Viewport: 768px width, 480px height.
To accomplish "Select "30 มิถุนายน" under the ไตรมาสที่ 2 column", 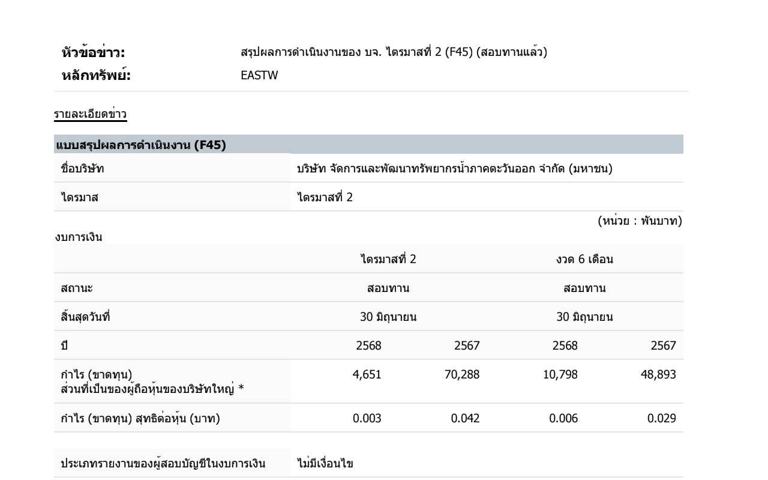I will (388, 317).
